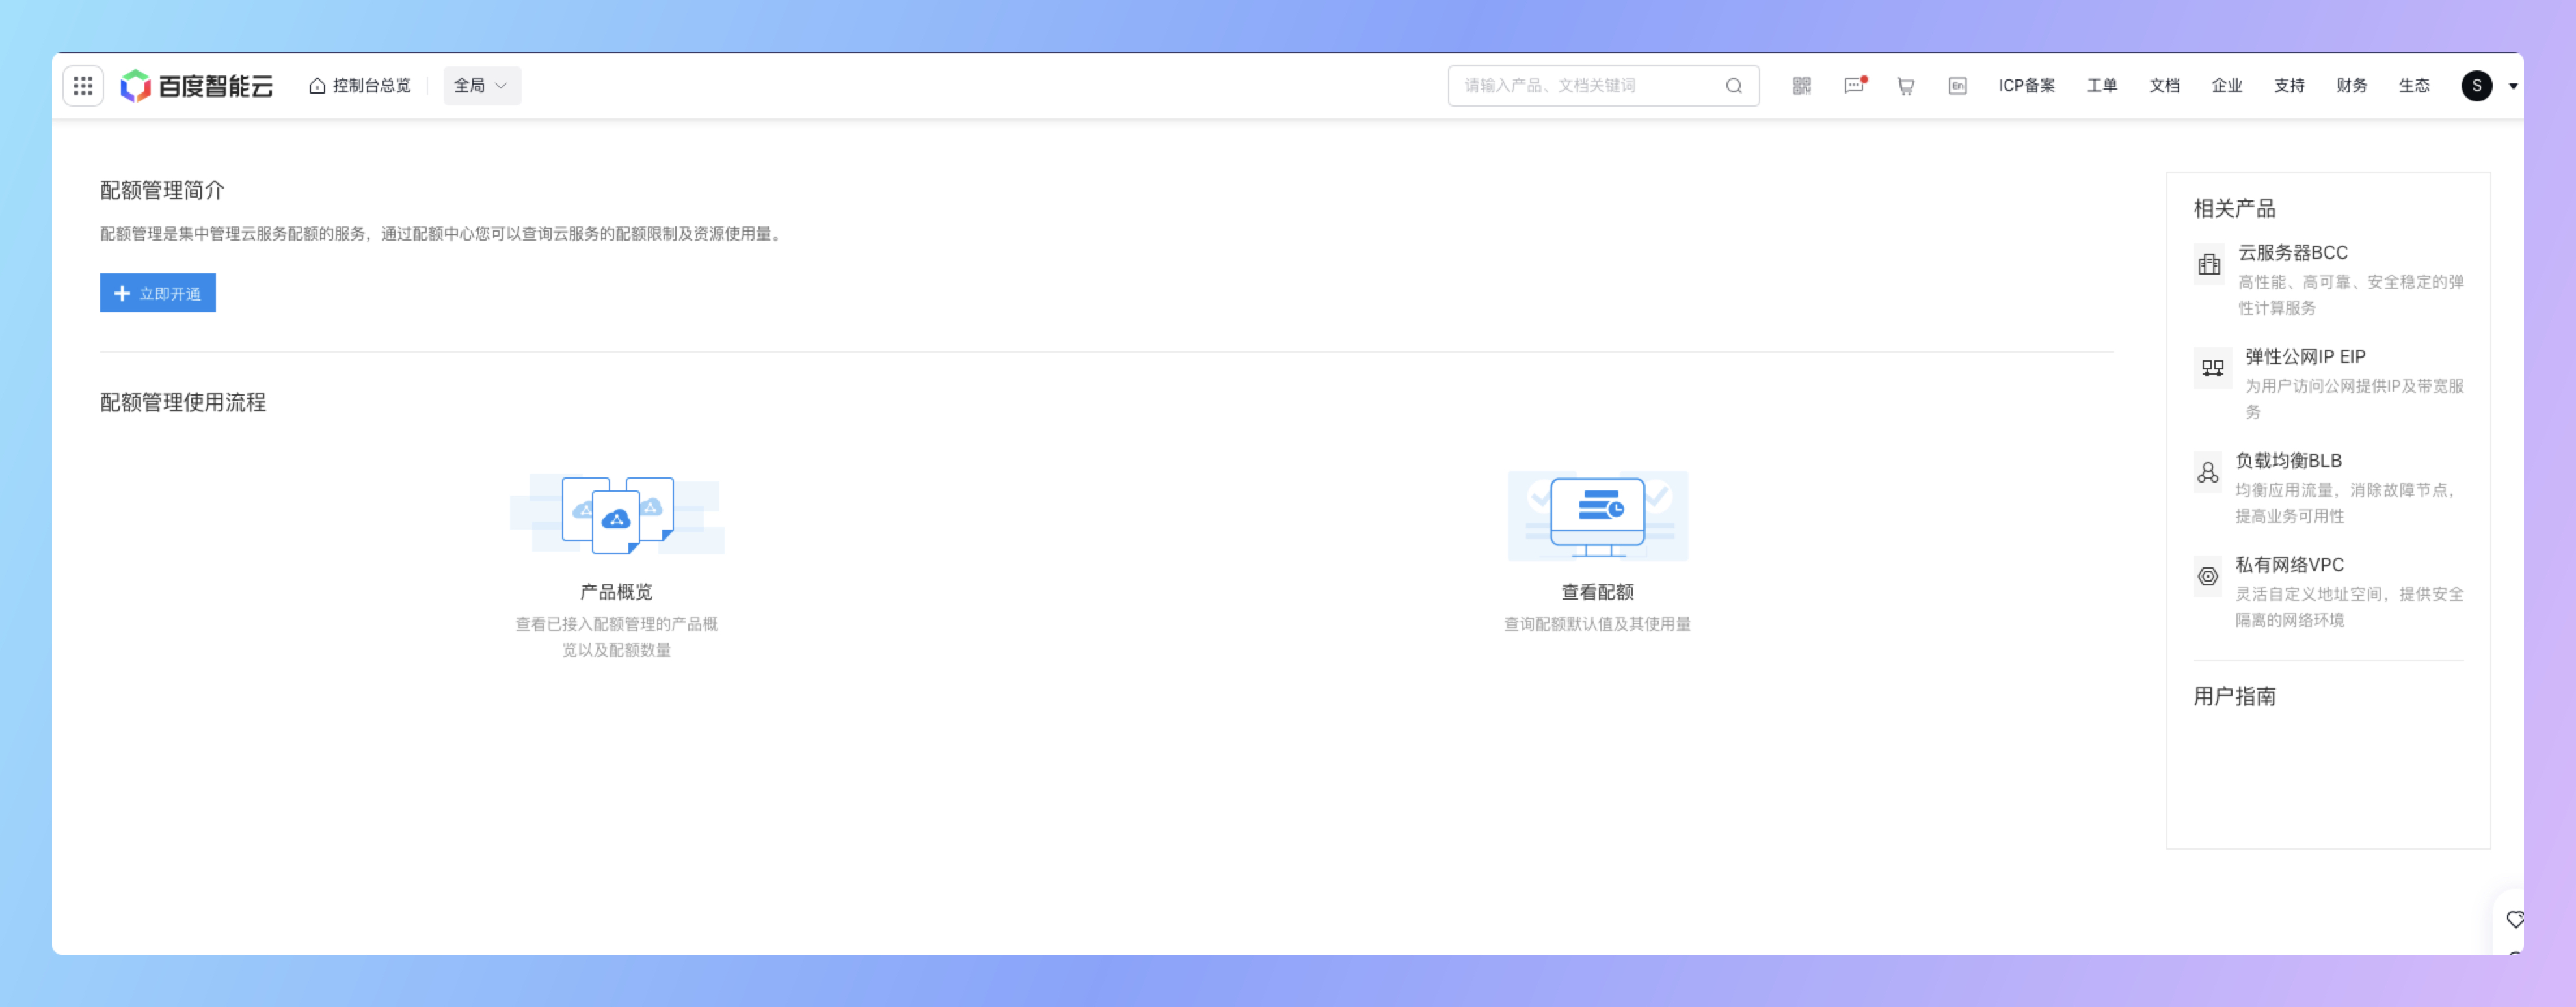Select the 产品概览 heading text
The image size is (2576, 1007).
(x=617, y=592)
